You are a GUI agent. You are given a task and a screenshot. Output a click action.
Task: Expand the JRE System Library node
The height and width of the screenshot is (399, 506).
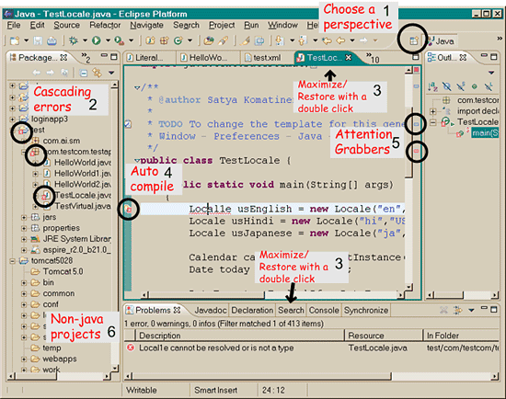point(24,239)
